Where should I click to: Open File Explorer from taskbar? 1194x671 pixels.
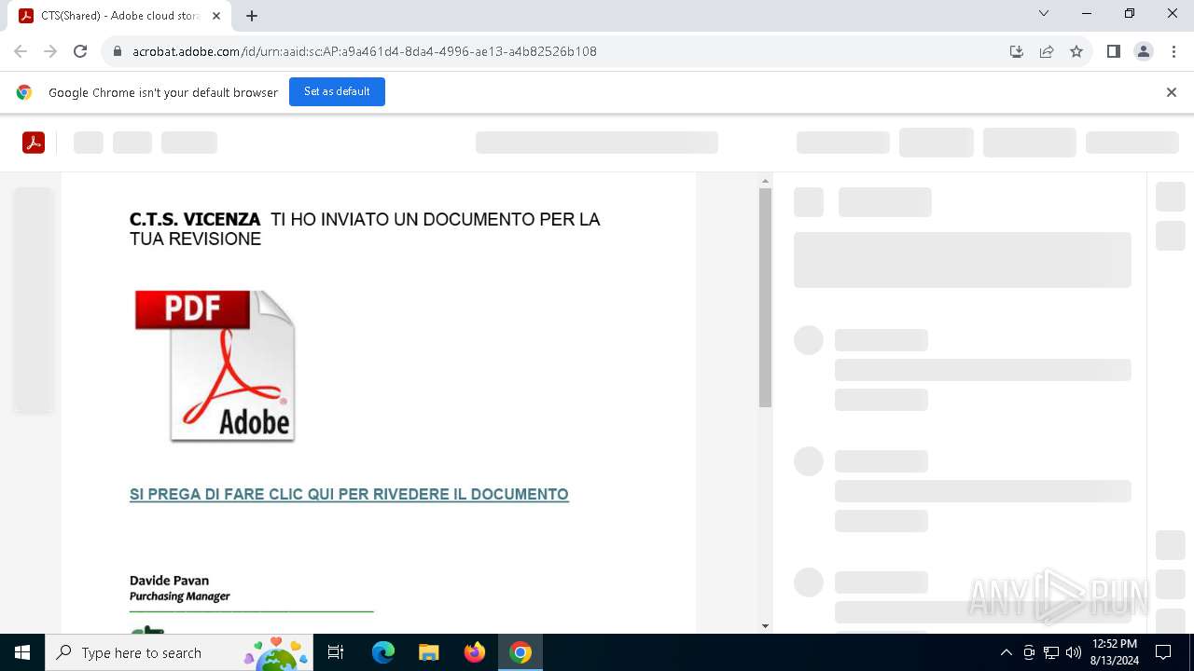[429, 652]
